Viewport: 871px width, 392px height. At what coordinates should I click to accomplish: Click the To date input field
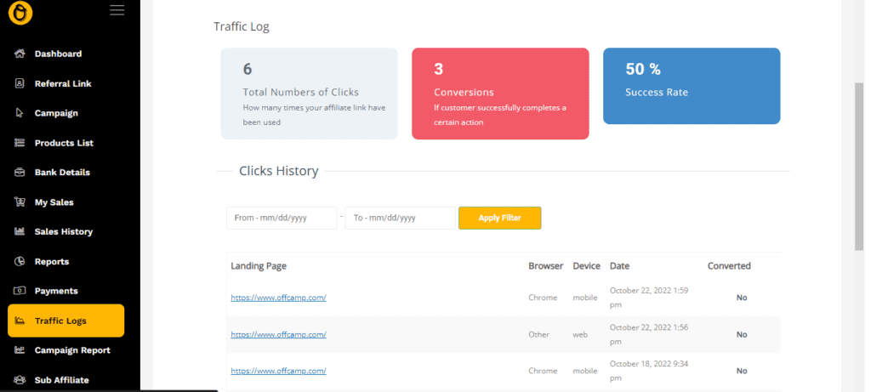click(x=400, y=218)
